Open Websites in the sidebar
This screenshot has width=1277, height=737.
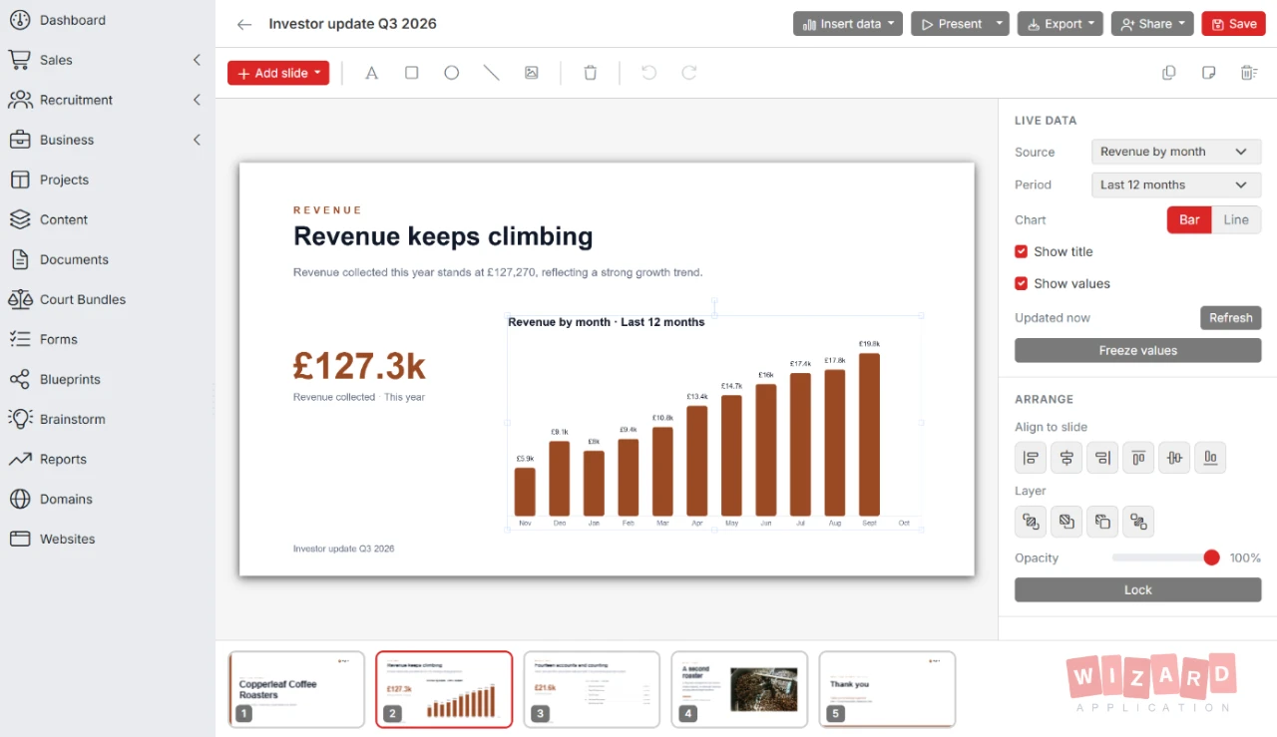coord(108,539)
